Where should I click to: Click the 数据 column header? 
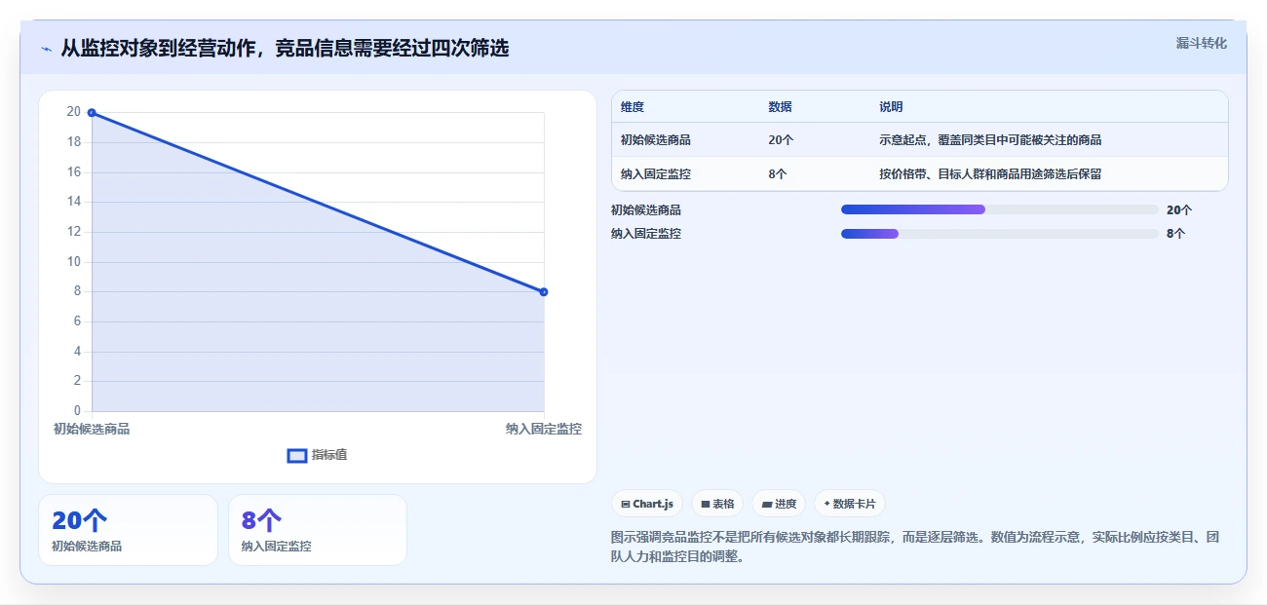tap(780, 107)
